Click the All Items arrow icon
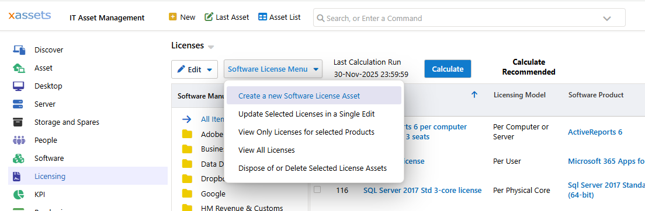This screenshot has width=645, height=211. point(187,119)
